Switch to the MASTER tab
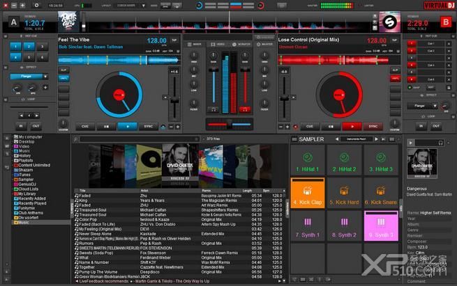The width and height of the screenshot is (457, 286). [264, 44]
